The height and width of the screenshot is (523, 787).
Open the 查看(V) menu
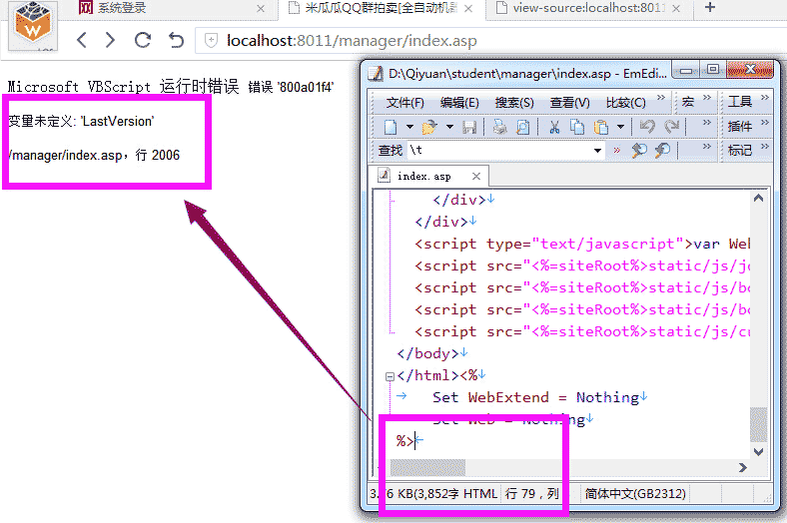point(569,102)
